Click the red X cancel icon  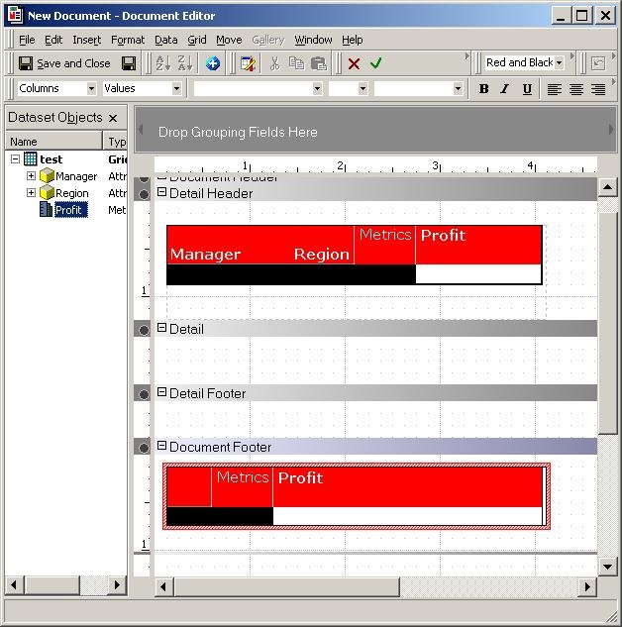354,63
